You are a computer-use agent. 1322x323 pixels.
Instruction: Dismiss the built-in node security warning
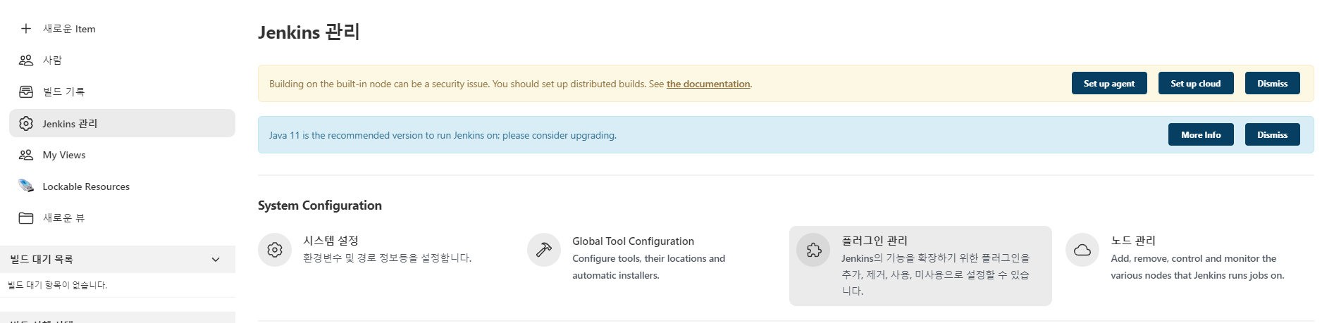[x=1272, y=83]
